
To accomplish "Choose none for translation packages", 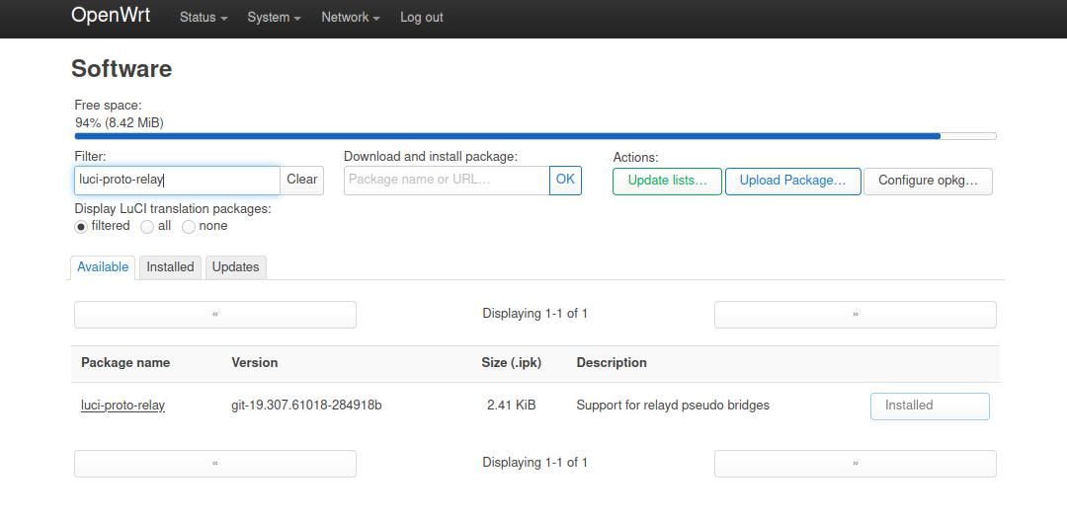I will click(x=189, y=226).
